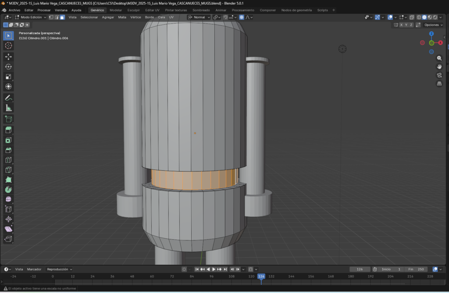This screenshot has width=449, height=293.
Task: Open the Malla menu
Action: (122, 18)
